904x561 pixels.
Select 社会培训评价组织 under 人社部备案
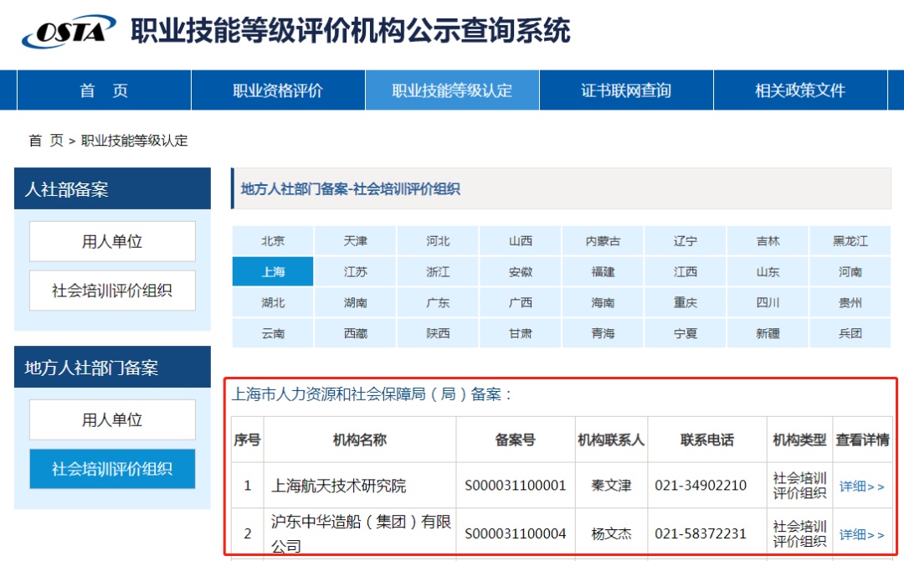[x=112, y=291]
